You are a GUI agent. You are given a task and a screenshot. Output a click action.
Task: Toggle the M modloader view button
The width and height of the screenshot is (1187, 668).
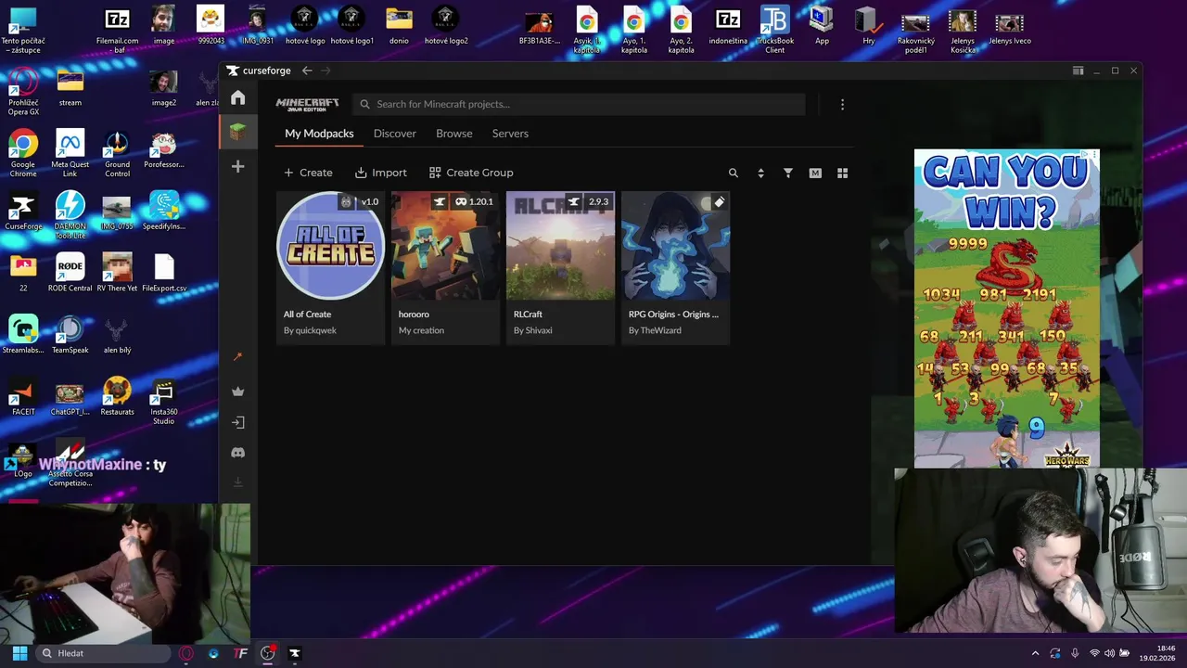[815, 173]
